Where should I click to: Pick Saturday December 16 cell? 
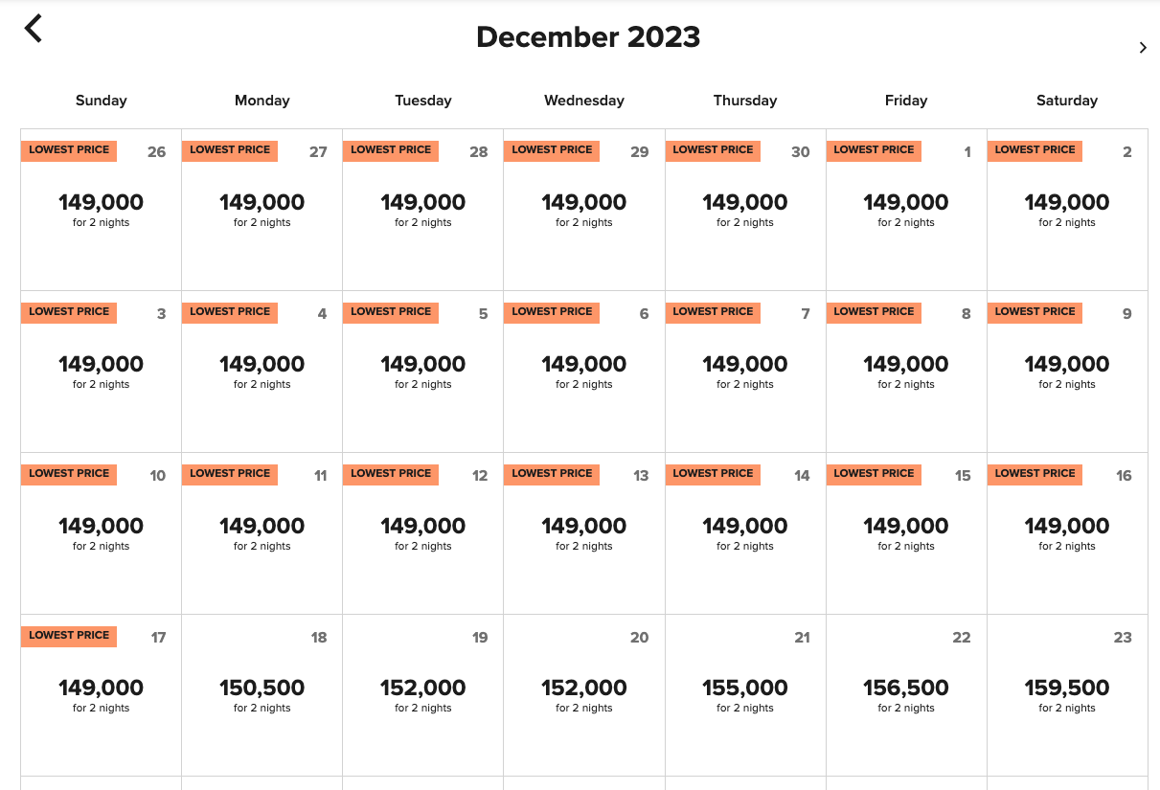[x=1067, y=533]
